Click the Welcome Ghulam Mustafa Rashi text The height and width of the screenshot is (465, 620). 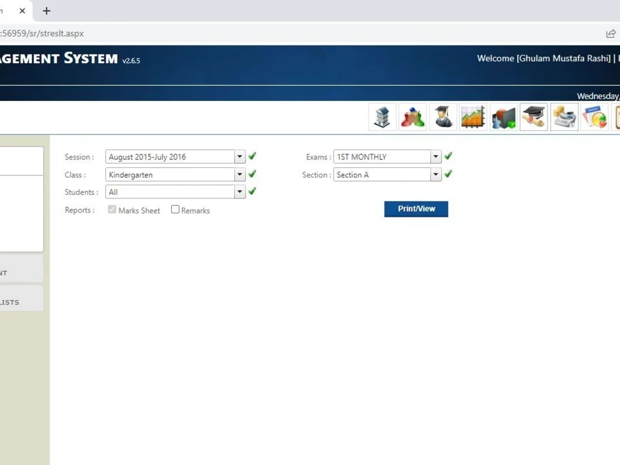pyautogui.click(x=544, y=58)
